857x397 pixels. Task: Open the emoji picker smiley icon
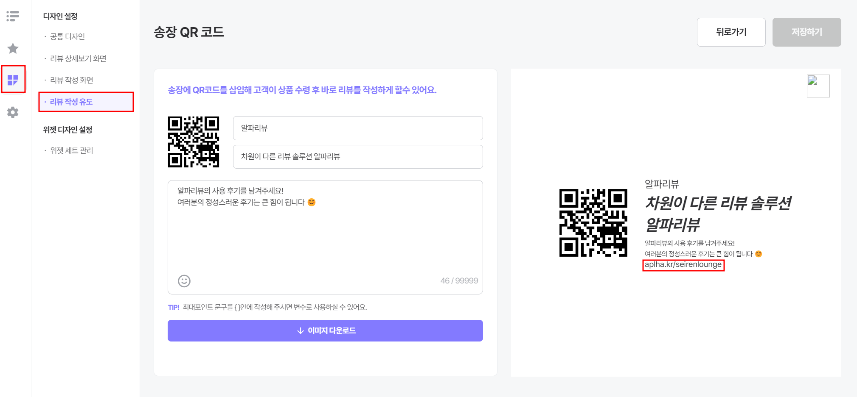coord(184,281)
